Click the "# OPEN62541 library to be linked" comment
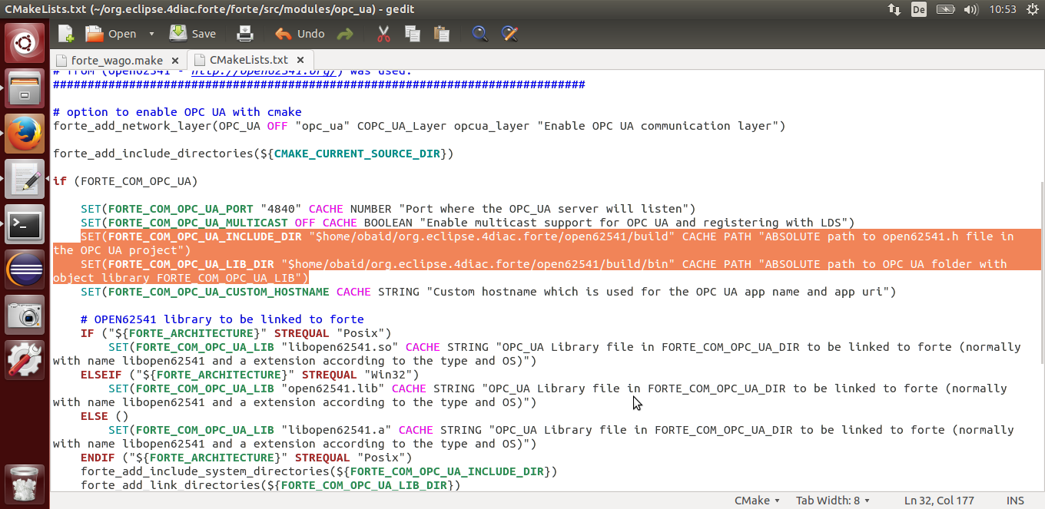This screenshot has width=1045, height=509. pyautogui.click(x=222, y=319)
